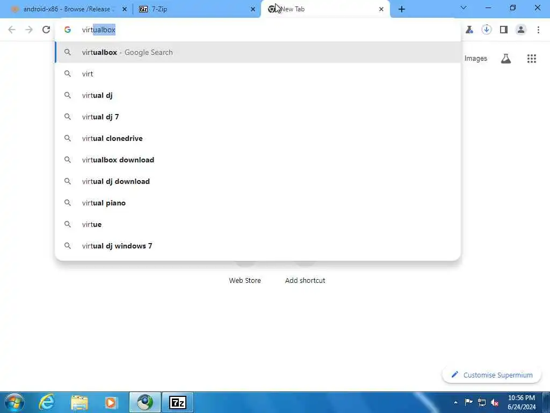
Task: Open the Google apps grid icon
Action: pos(531,59)
